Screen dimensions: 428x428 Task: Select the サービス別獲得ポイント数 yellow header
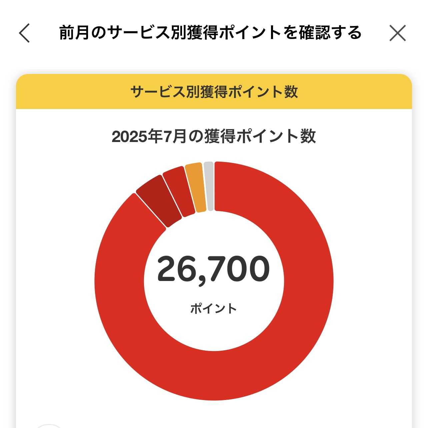pos(214,92)
